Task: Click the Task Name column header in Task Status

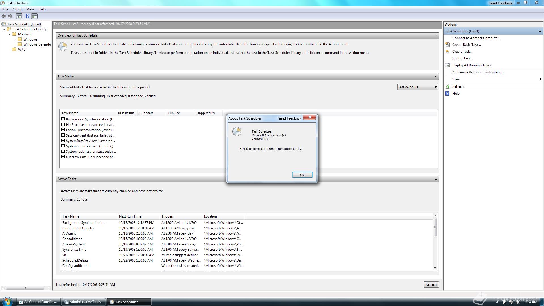Action: click(88, 113)
